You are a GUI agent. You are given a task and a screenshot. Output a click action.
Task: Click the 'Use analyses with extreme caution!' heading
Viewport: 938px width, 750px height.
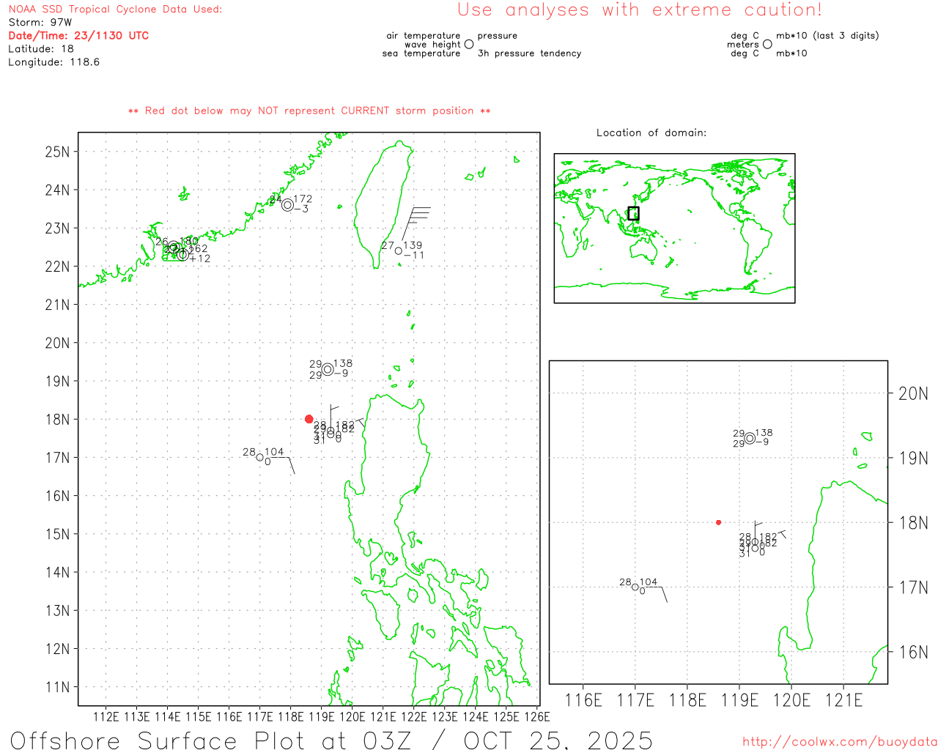click(x=639, y=10)
